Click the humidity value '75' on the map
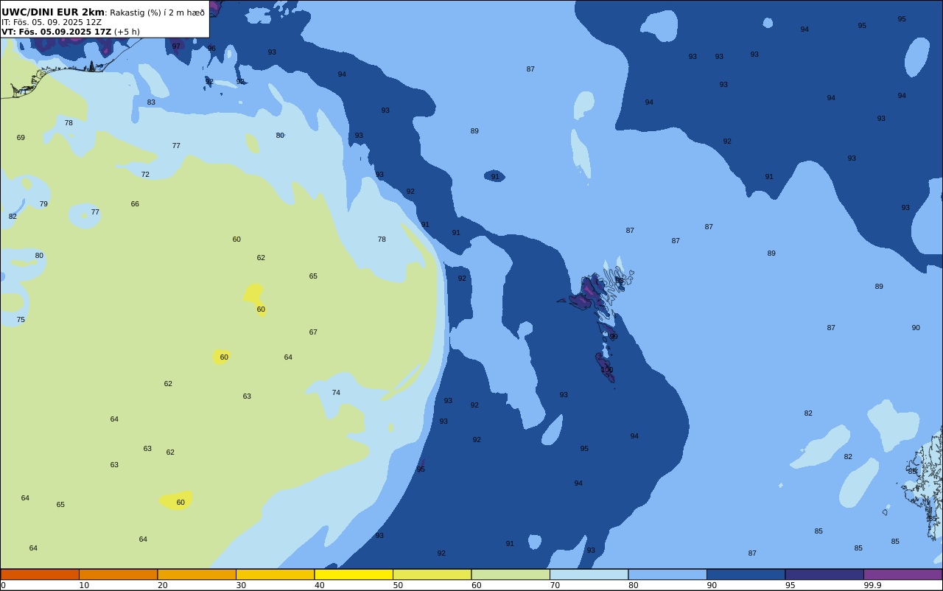 pyautogui.click(x=21, y=320)
